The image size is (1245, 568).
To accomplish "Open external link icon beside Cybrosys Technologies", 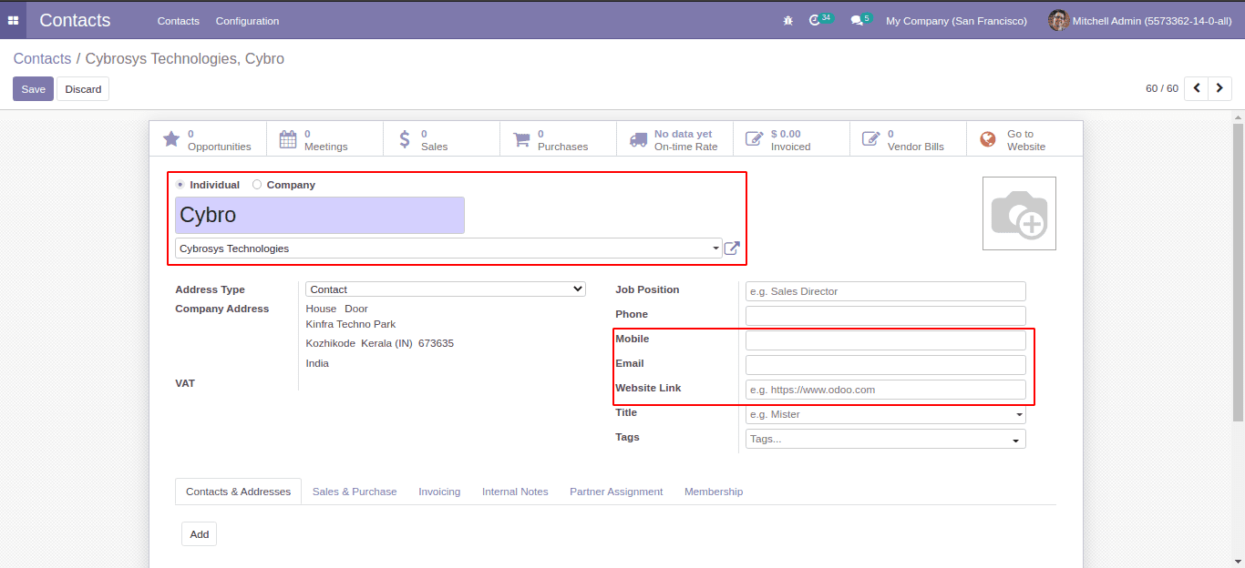I will (x=732, y=248).
